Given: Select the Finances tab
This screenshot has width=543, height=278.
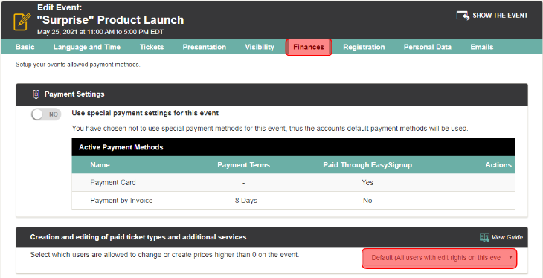Looking at the screenshot, I should pyautogui.click(x=309, y=47).
